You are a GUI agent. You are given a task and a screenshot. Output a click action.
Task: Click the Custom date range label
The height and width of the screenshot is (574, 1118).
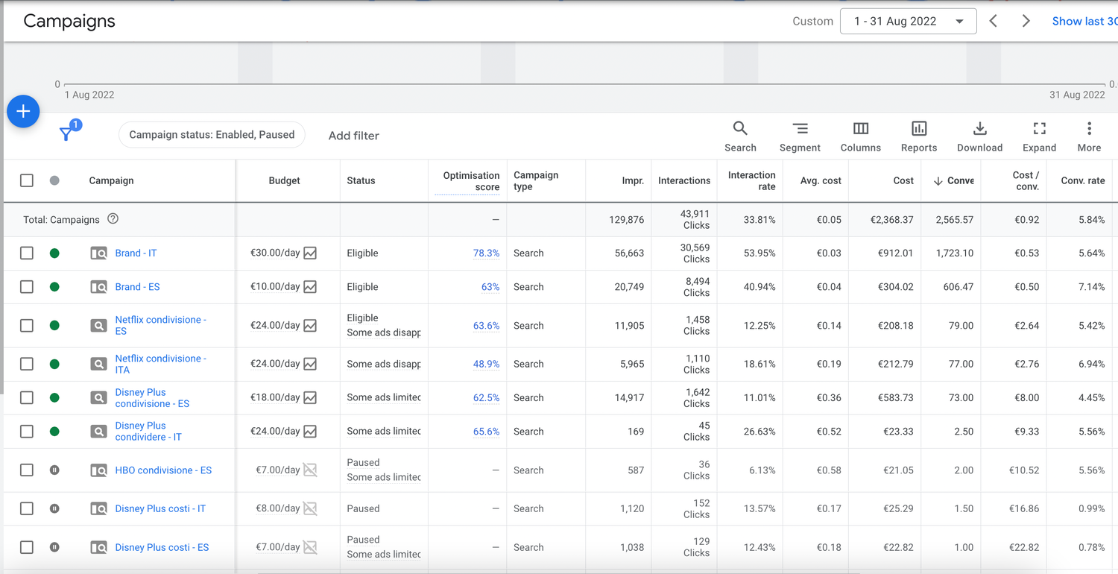click(x=812, y=21)
